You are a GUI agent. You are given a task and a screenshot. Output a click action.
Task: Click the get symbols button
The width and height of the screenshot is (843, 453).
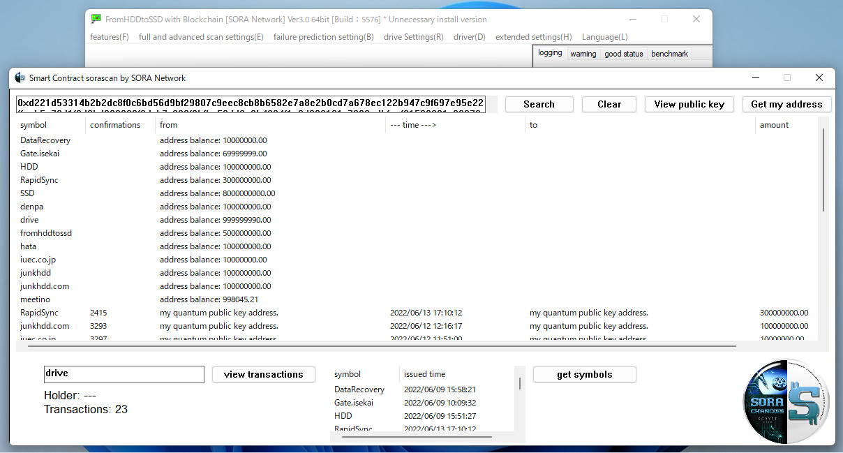(x=585, y=374)
